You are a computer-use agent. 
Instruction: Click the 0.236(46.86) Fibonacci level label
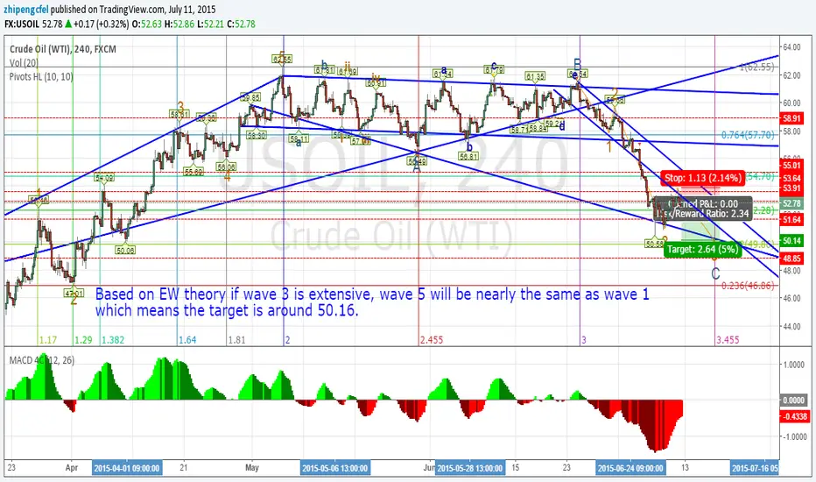(748, 286)
